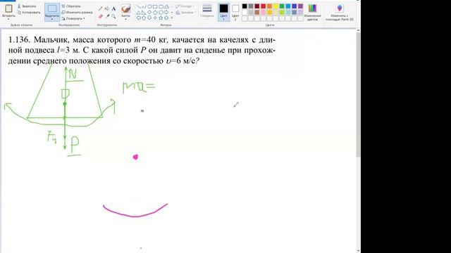Click the scroll down arrow of canvas
The image size is (451, 253).
click(x=359, y=251)
